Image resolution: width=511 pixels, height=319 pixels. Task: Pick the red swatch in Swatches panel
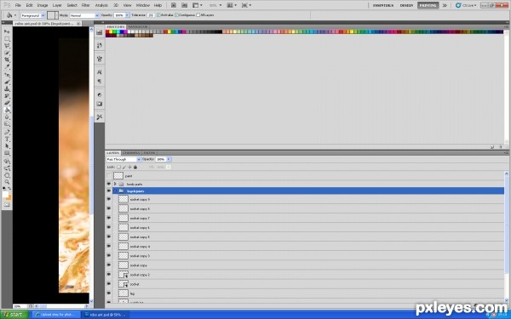click(x=107, y=31)
